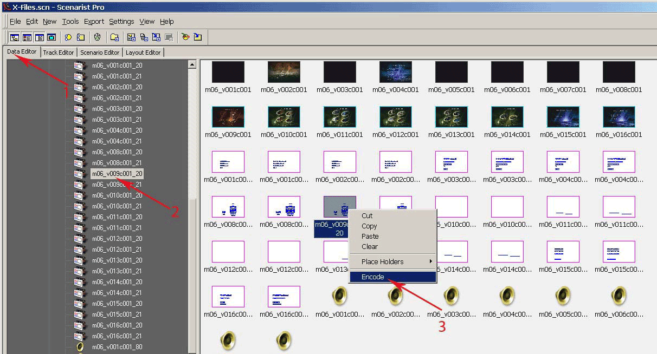The width and height of the screenshot is (657, 354).
Task: Select the m06_v004c001 video thumbnail
Action: pyautogui.click(x=396, y=72)
